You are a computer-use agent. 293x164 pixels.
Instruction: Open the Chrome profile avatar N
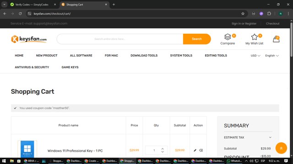pos(281,14)
